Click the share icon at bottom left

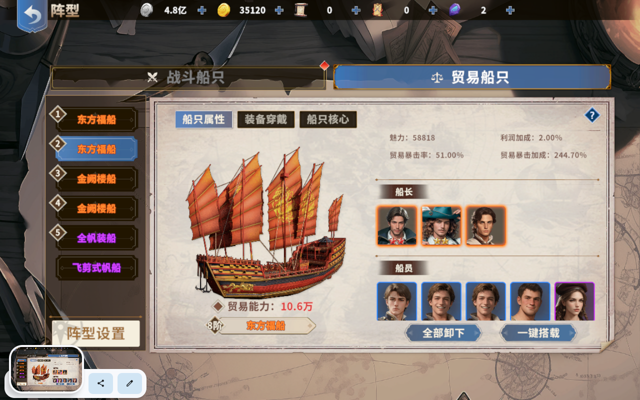(x=101, y=383)
